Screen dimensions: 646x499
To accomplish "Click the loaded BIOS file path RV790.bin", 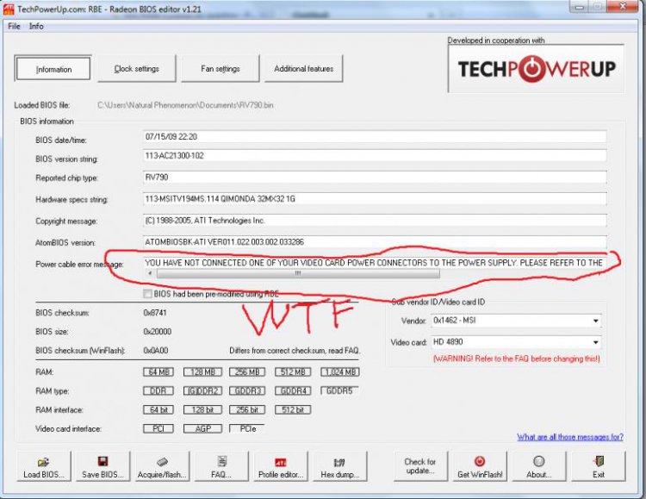I will (185, 105).
